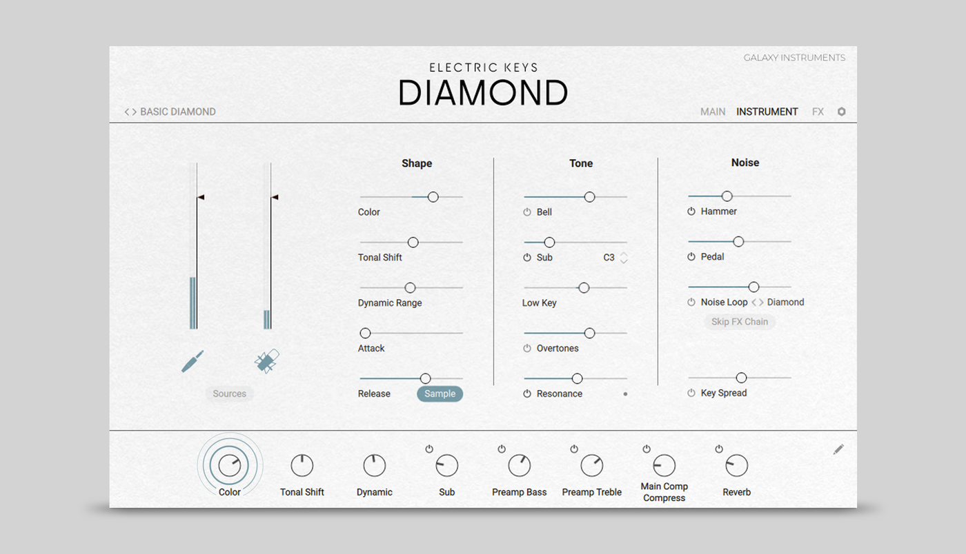
Task: Click the Noise Loop slider handle
Action: 754,287
